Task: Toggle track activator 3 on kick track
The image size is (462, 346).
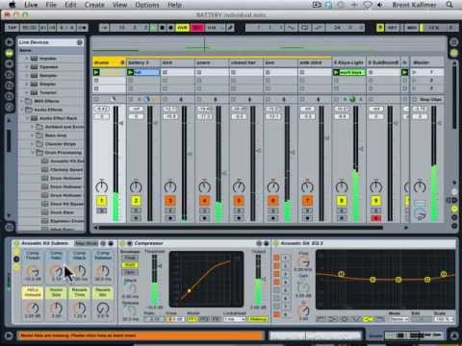Action: (x=170, y=201)
